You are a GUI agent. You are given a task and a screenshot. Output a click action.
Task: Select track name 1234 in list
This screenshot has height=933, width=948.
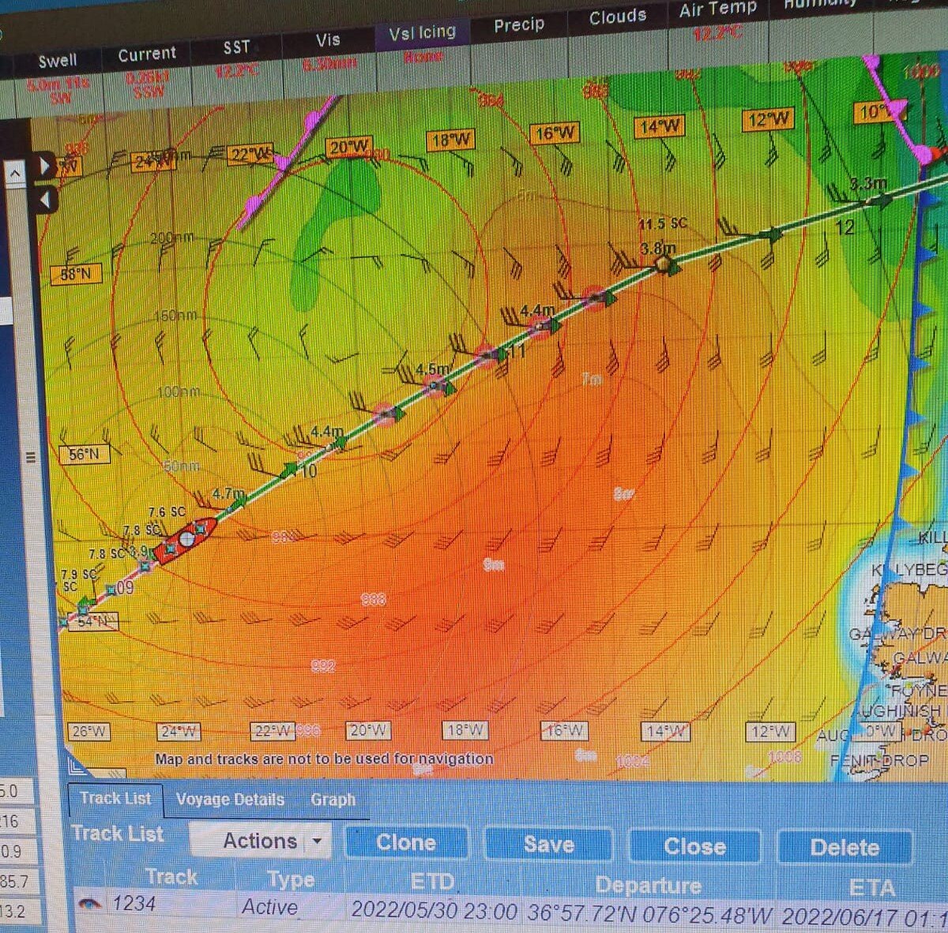(134, 904)
